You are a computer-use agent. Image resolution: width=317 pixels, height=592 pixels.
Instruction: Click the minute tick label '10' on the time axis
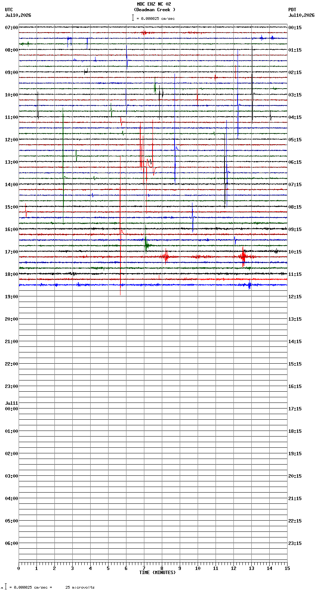[198, 568]
